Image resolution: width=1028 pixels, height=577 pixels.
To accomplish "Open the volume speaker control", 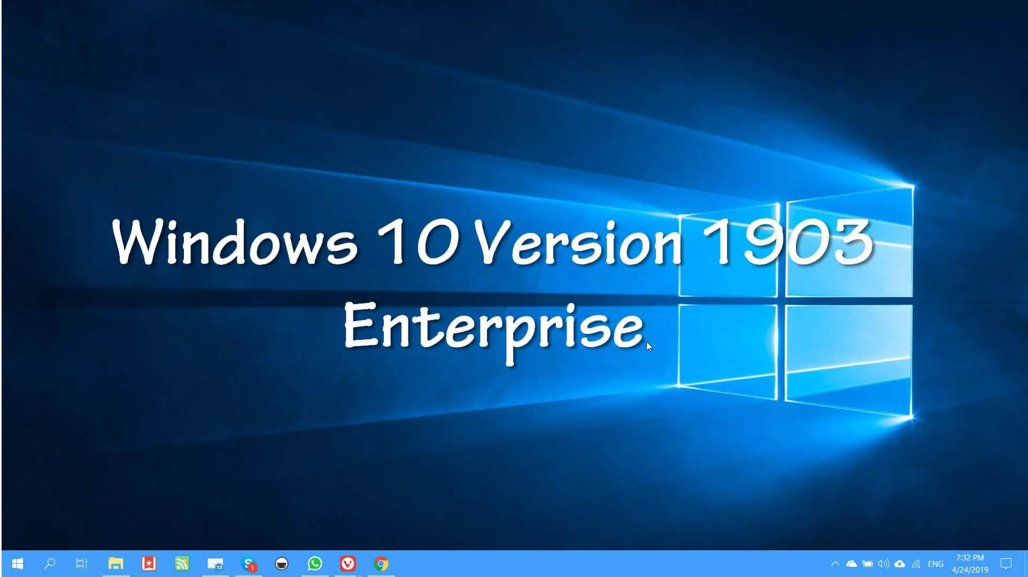I will click(x=884, y=564).
